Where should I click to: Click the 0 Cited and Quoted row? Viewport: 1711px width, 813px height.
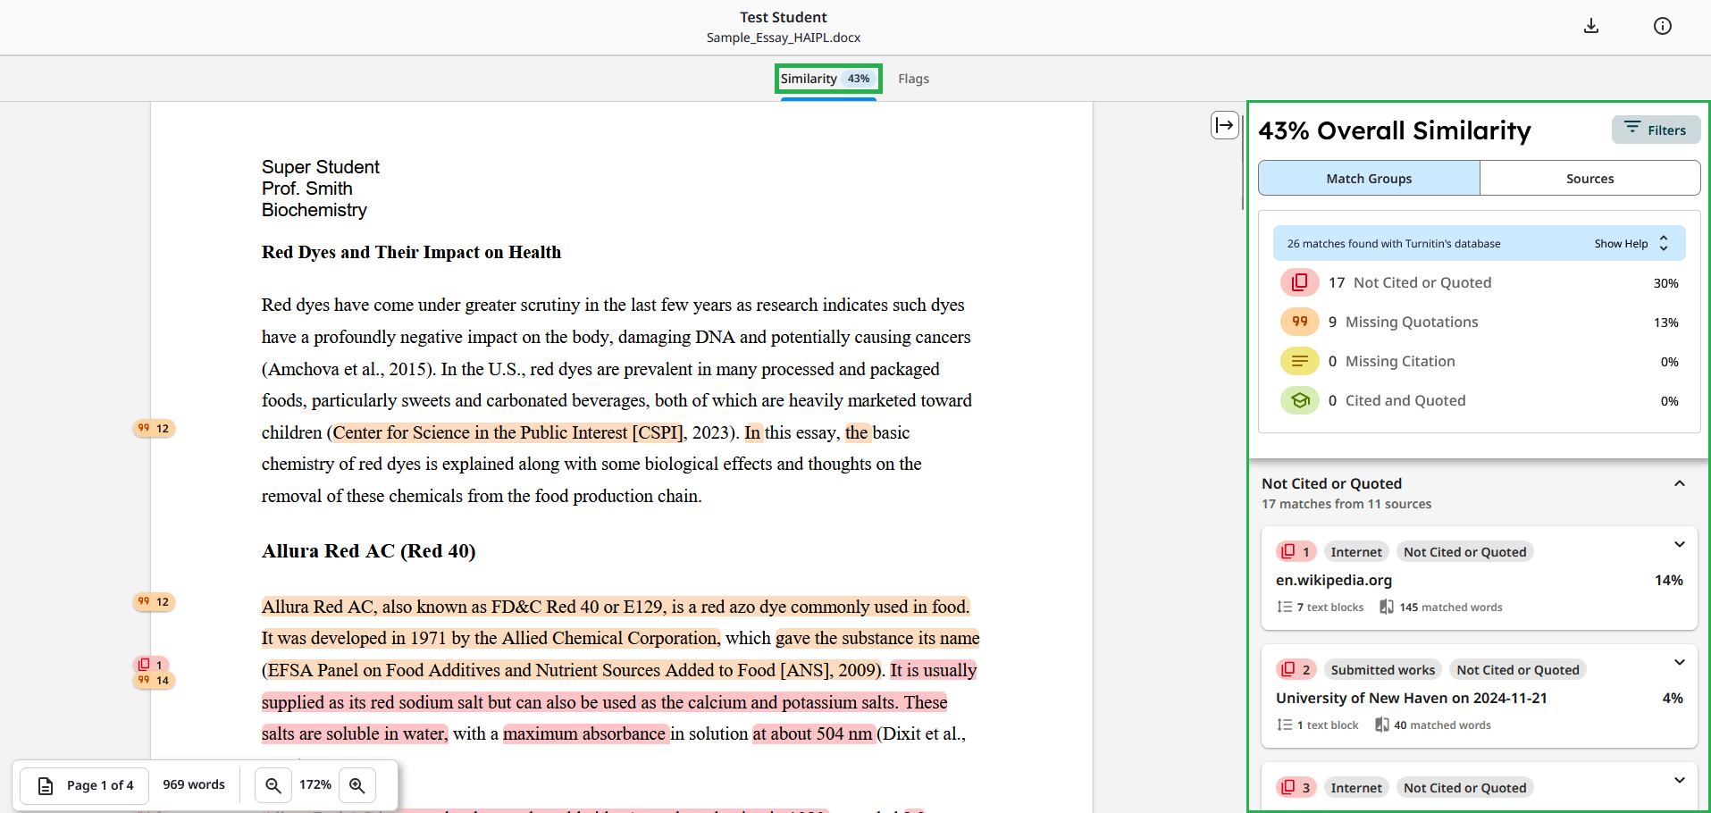(x=1480, y=401)
